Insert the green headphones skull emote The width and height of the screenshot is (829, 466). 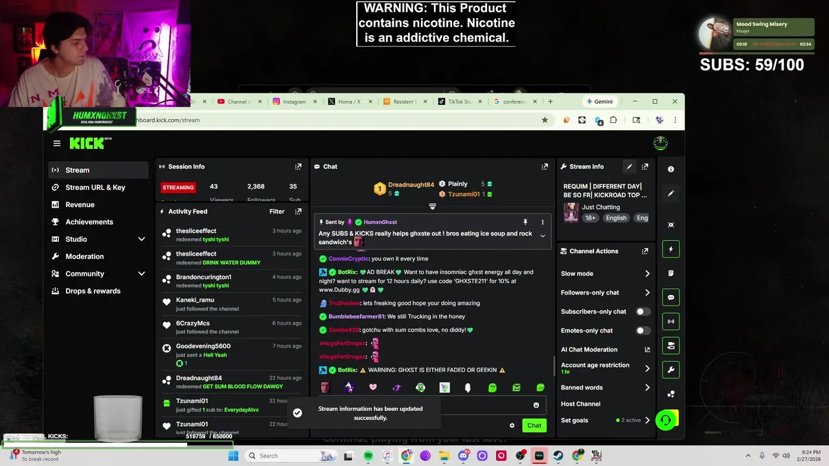[x=421, y=387]
